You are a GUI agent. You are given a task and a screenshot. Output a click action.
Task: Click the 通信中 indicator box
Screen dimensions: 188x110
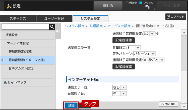coord(127,3)
